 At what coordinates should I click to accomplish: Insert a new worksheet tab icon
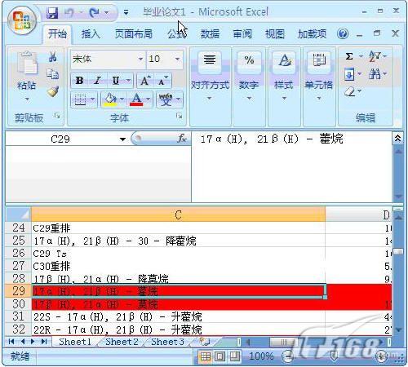pyautogui.click(x=205, y=342)
